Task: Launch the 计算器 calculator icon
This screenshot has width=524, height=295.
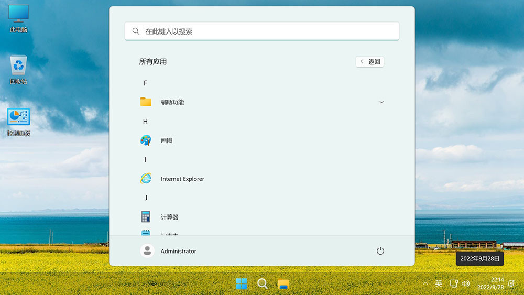Action: point(146,217)
